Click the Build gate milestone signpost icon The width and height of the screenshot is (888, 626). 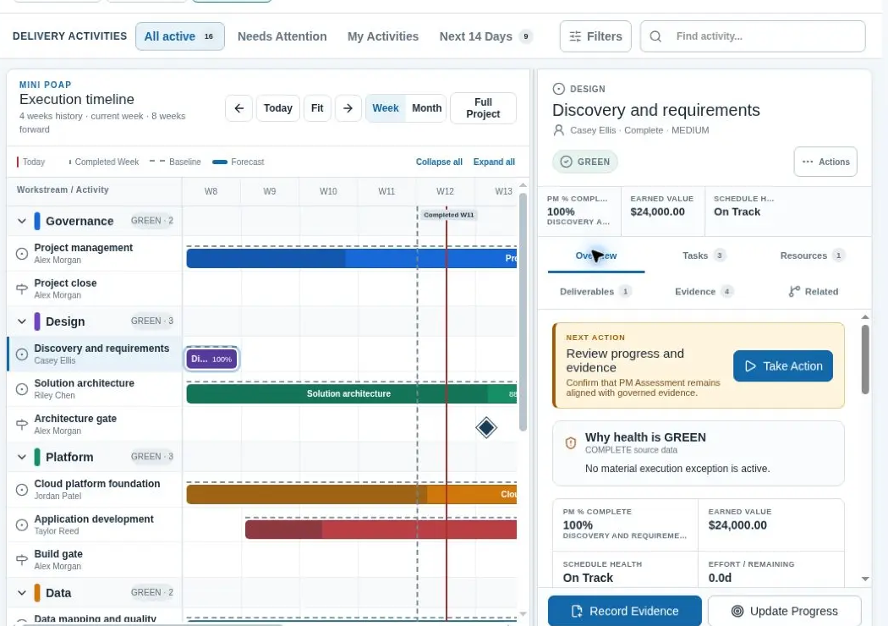[x=21, y=560]
